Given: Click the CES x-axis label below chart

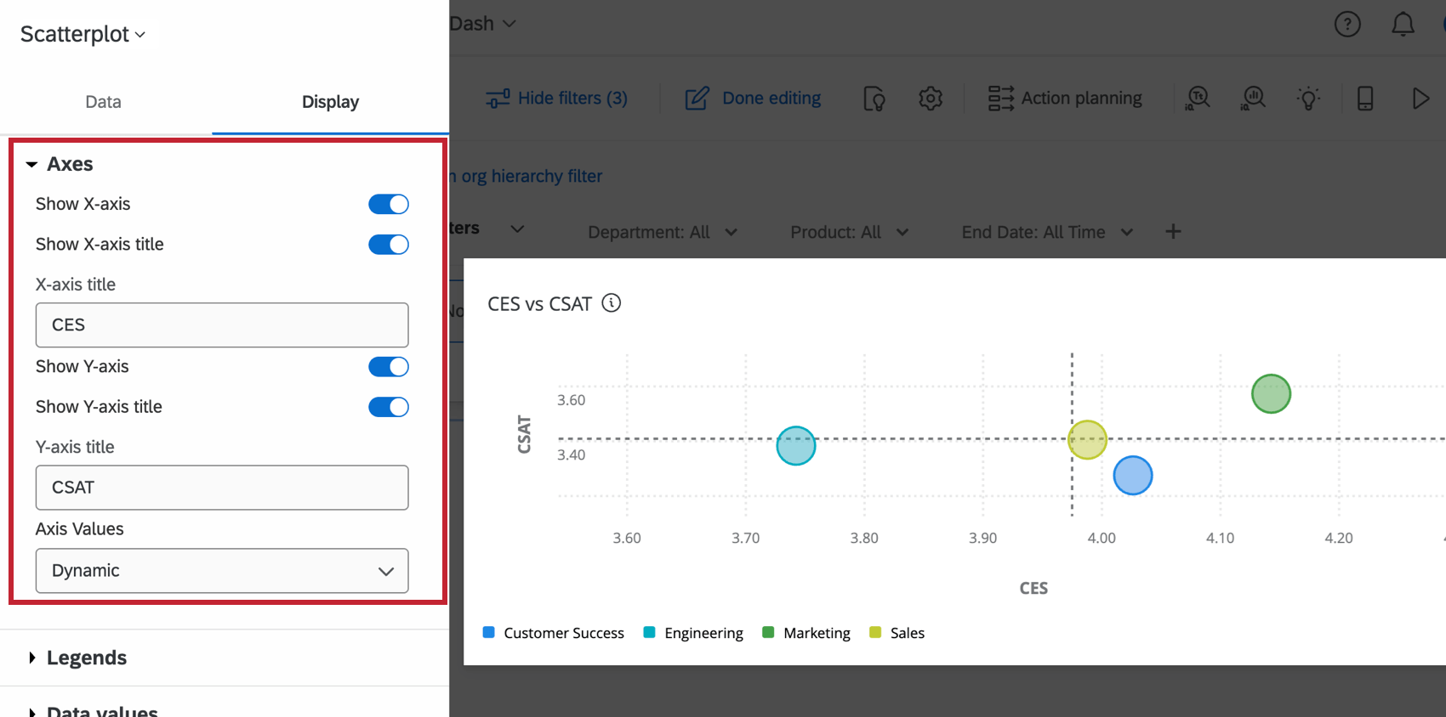Looking at the screenshot, I should pyautogui.click(x=1033, y=588).
